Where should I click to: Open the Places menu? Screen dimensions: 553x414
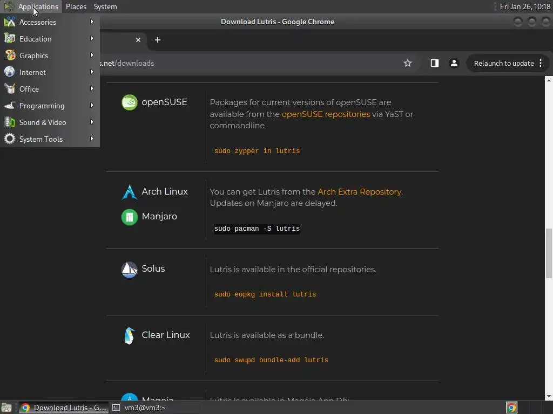(76, 6)
